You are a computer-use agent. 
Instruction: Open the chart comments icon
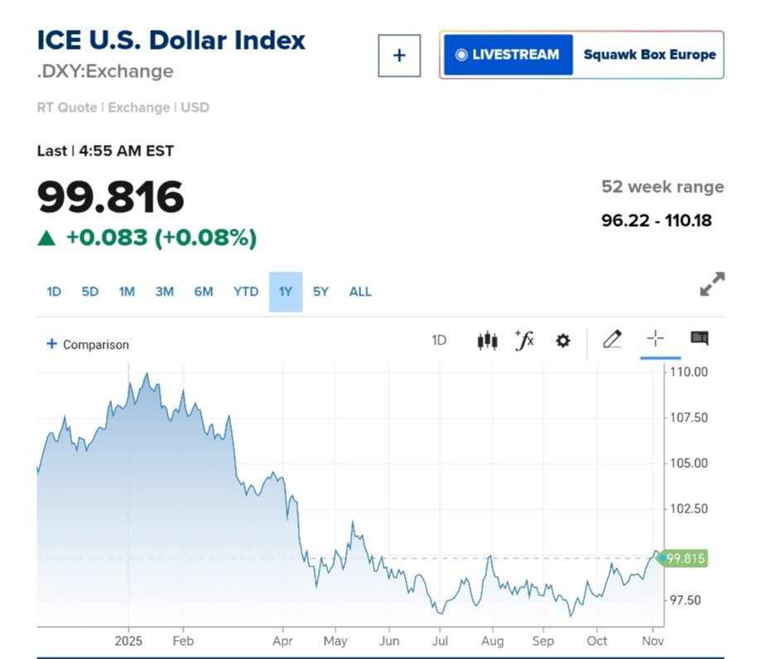(x=699, y=339)
